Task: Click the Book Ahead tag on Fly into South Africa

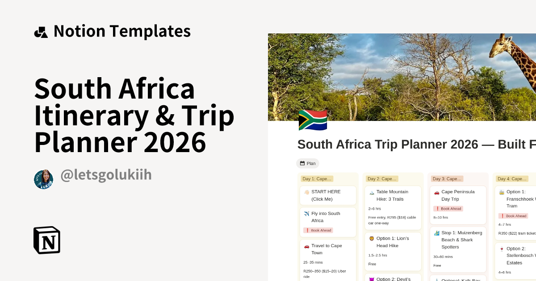Action: click(318, 230)
